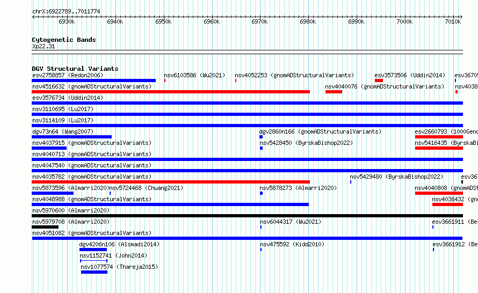Click nsv5428450 (ByrskaBishop2022) label
The image size is (478, 293).
(x=306, y=143)
